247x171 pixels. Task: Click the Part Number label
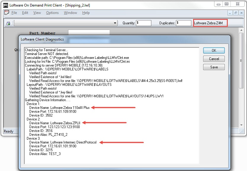42,33
